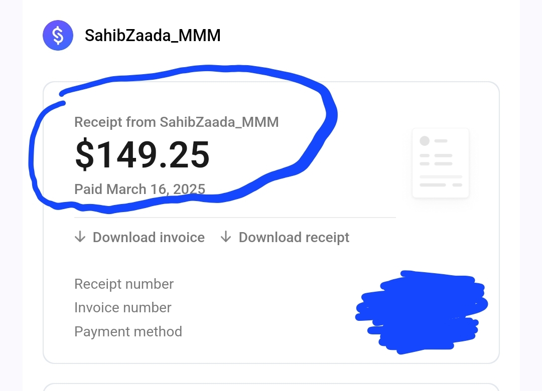Click the blue scribbled-out details area

[x=422, y=312]
